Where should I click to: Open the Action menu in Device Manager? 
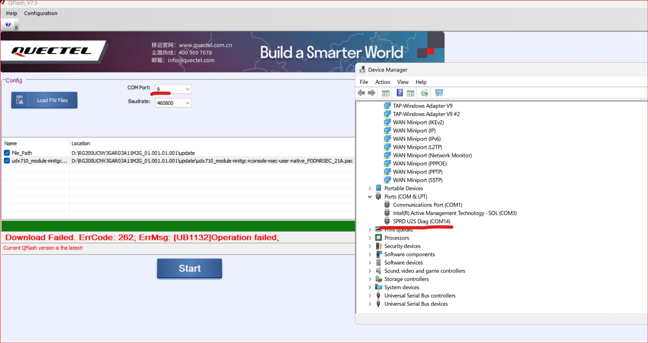click(x=382, y=82)
